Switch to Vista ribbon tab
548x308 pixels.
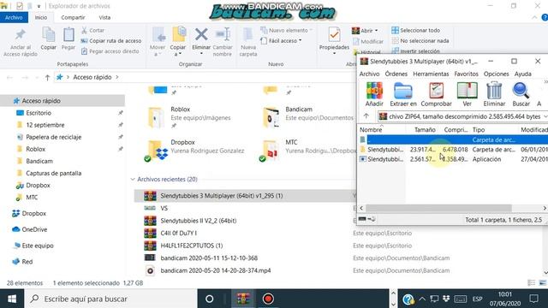pos(104,17)
